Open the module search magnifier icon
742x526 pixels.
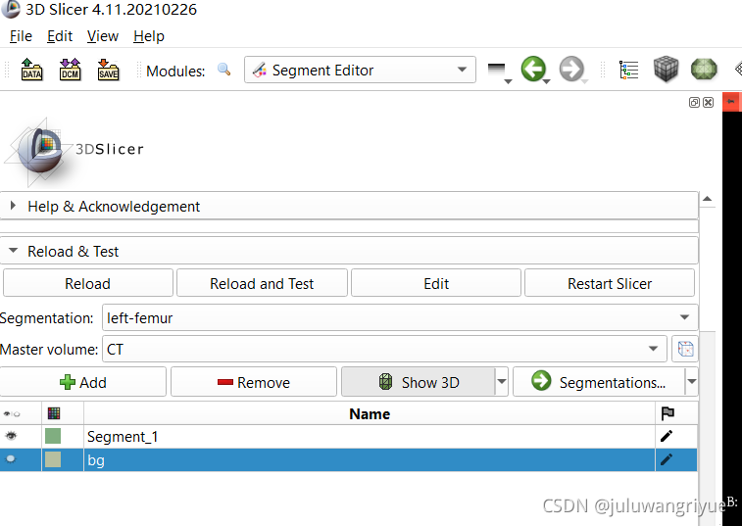223,70
